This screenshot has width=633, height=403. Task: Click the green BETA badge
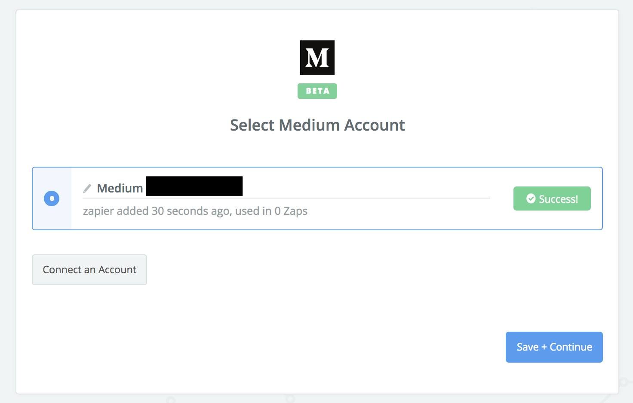317,91
